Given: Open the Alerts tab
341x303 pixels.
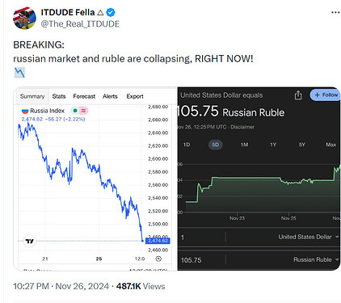Looking at the screenshot, I should coord(110,96).
